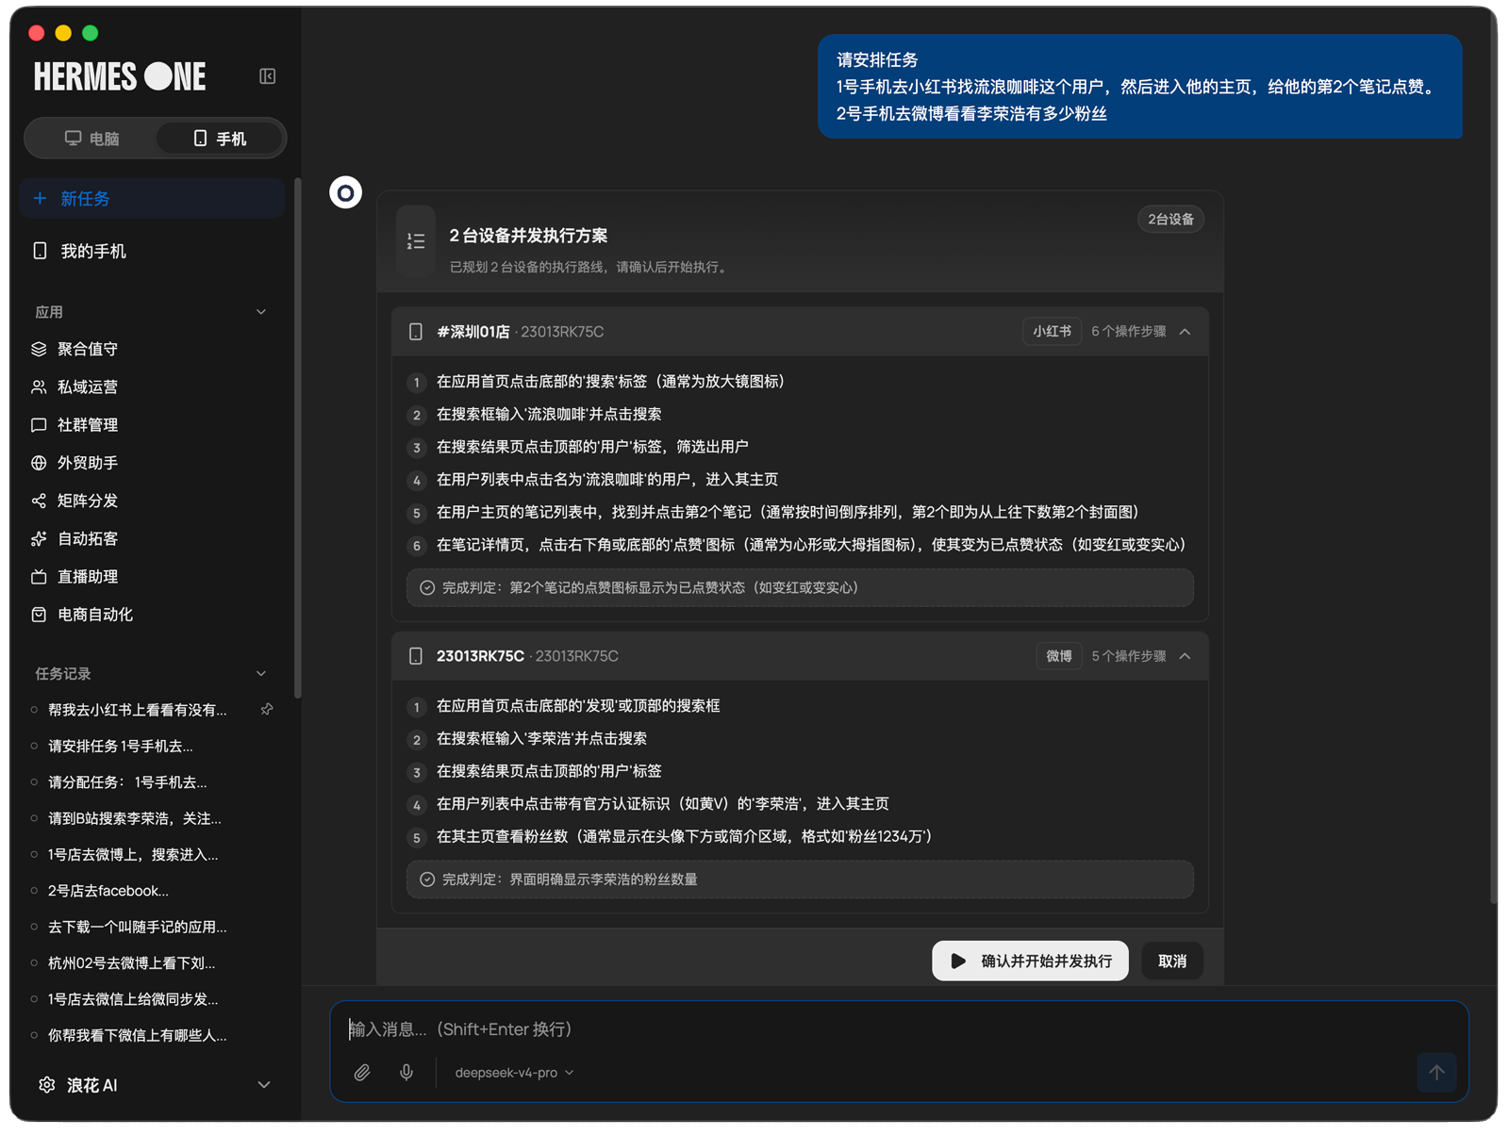Switch to 手机 mode toggle
Screen dimensions: 1509x1134
click(x=220, y=139)
